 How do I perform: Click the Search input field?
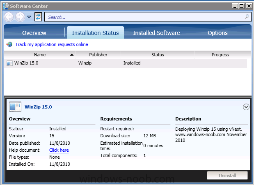[x=148, y=17]
